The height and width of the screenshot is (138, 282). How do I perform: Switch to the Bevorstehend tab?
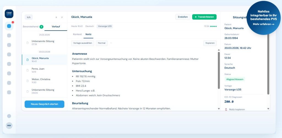(33, 27)
